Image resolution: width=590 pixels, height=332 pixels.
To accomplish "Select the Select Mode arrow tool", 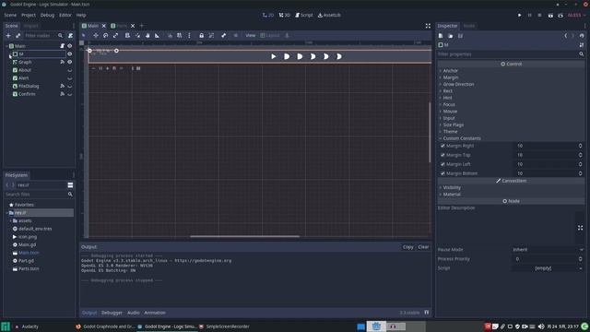I will (84, 35).
